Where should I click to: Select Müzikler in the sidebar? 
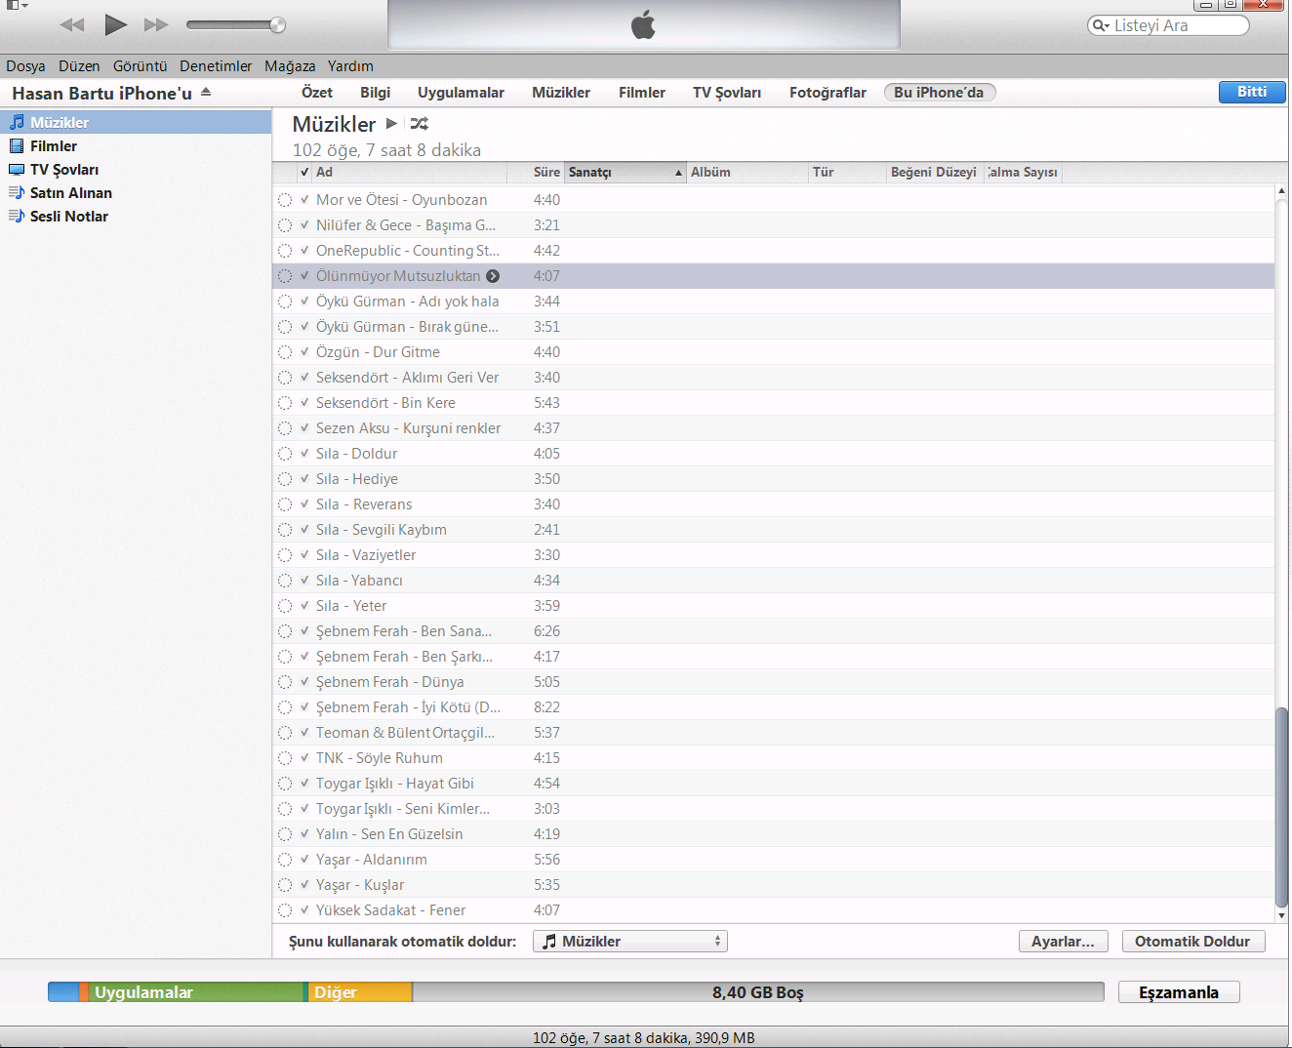(136, 122)
